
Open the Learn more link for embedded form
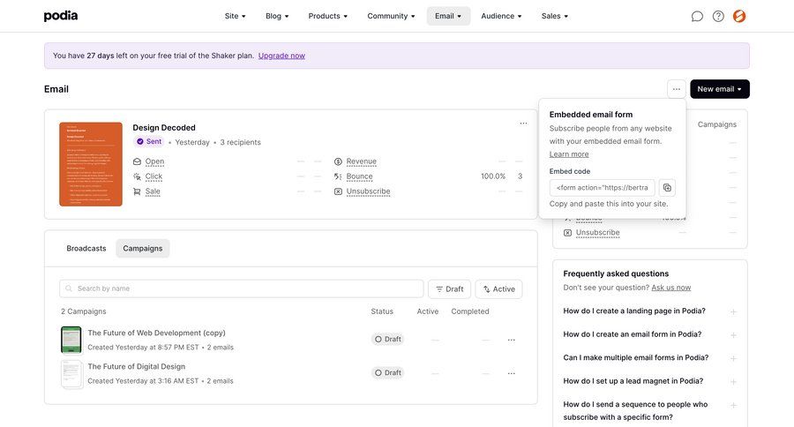pyautogui.click(x=569, y=154)
